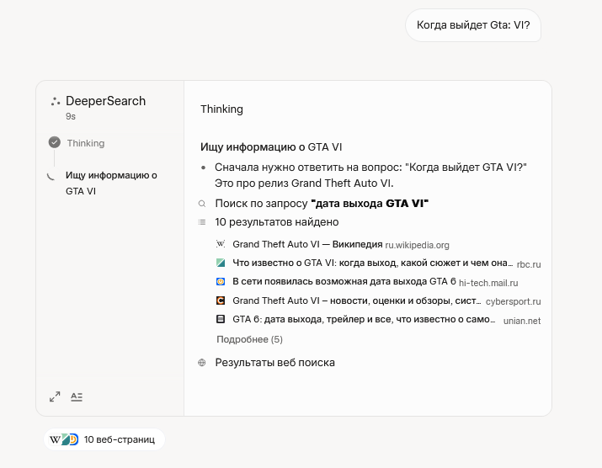Click the globe icon beside Результаты веб поиска
Image resolution: width=602 pixels, height=468 pixels.
[x=202, y=363]
